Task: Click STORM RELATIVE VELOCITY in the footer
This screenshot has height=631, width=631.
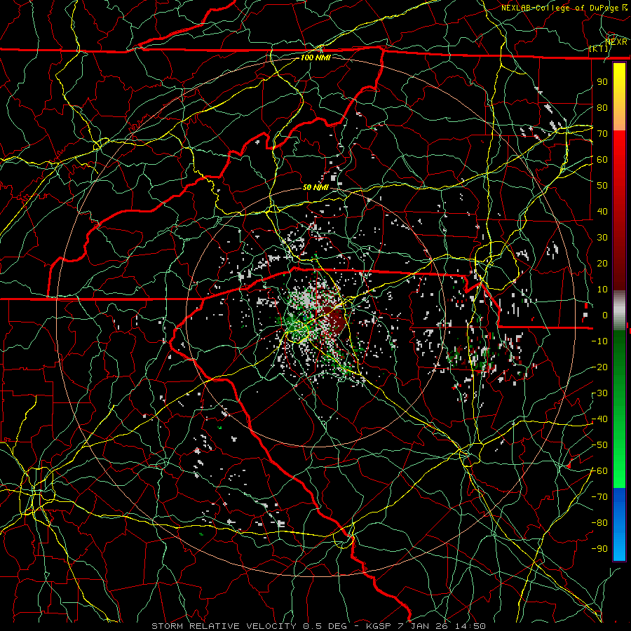Action: [224, 626]
